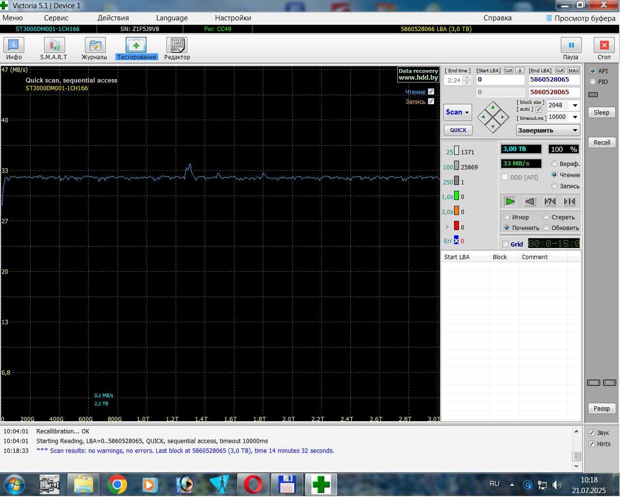Open the Language menu
This screenshot has height=497, width=621.
pyautogui.click(x=172, y=18)
